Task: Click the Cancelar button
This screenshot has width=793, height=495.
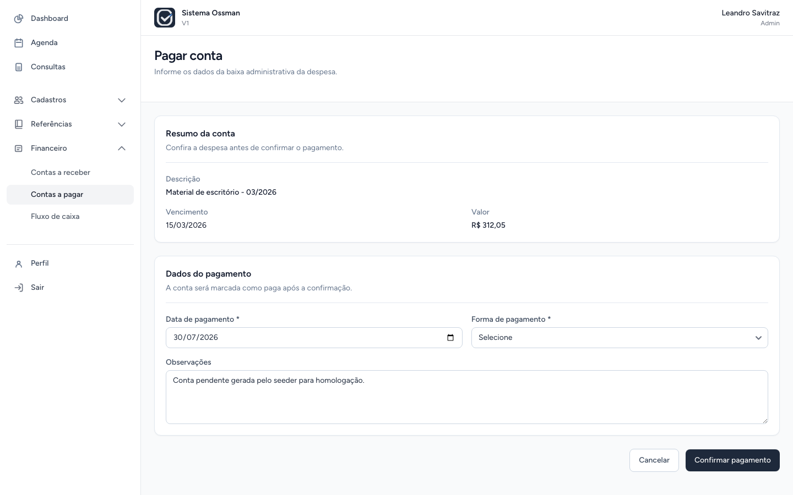Action: tap(654, 460)
